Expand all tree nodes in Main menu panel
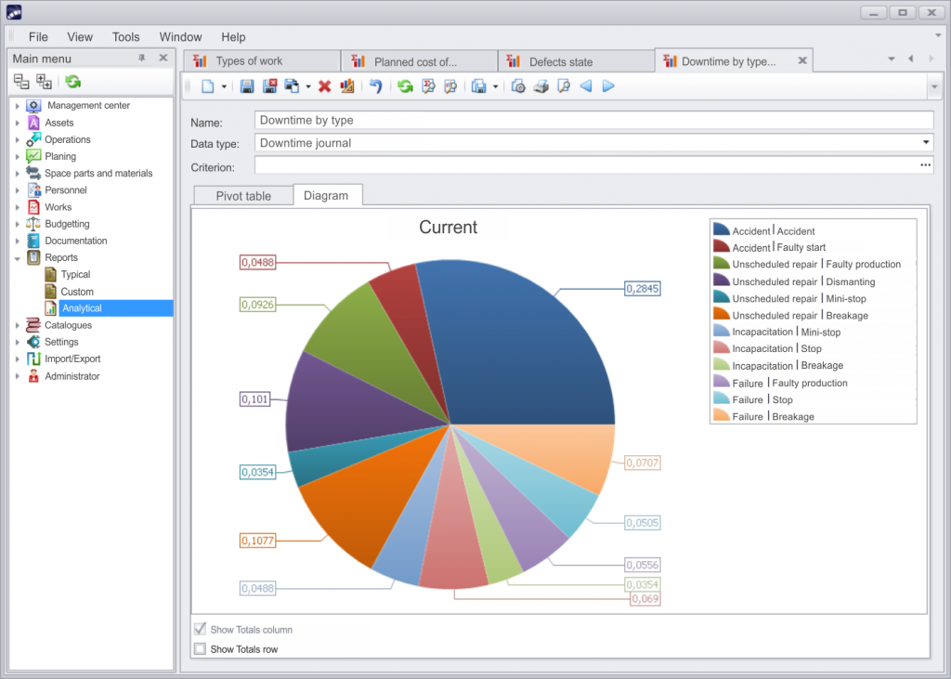 click(x=42, y=83)
